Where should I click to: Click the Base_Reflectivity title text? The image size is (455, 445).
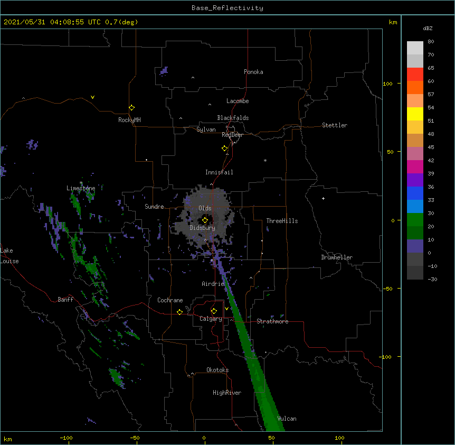[228, 8]
